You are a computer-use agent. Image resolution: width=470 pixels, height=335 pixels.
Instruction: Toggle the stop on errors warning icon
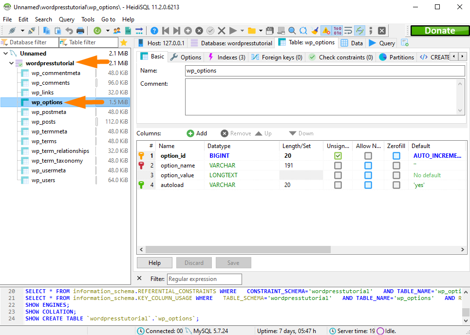click(326, 31)
